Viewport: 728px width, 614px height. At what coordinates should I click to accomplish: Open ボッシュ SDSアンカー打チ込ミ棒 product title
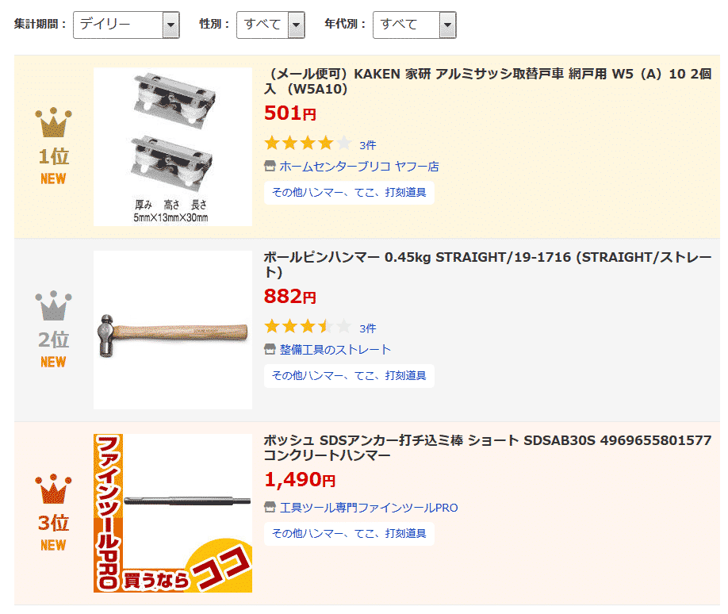[488, 447]
